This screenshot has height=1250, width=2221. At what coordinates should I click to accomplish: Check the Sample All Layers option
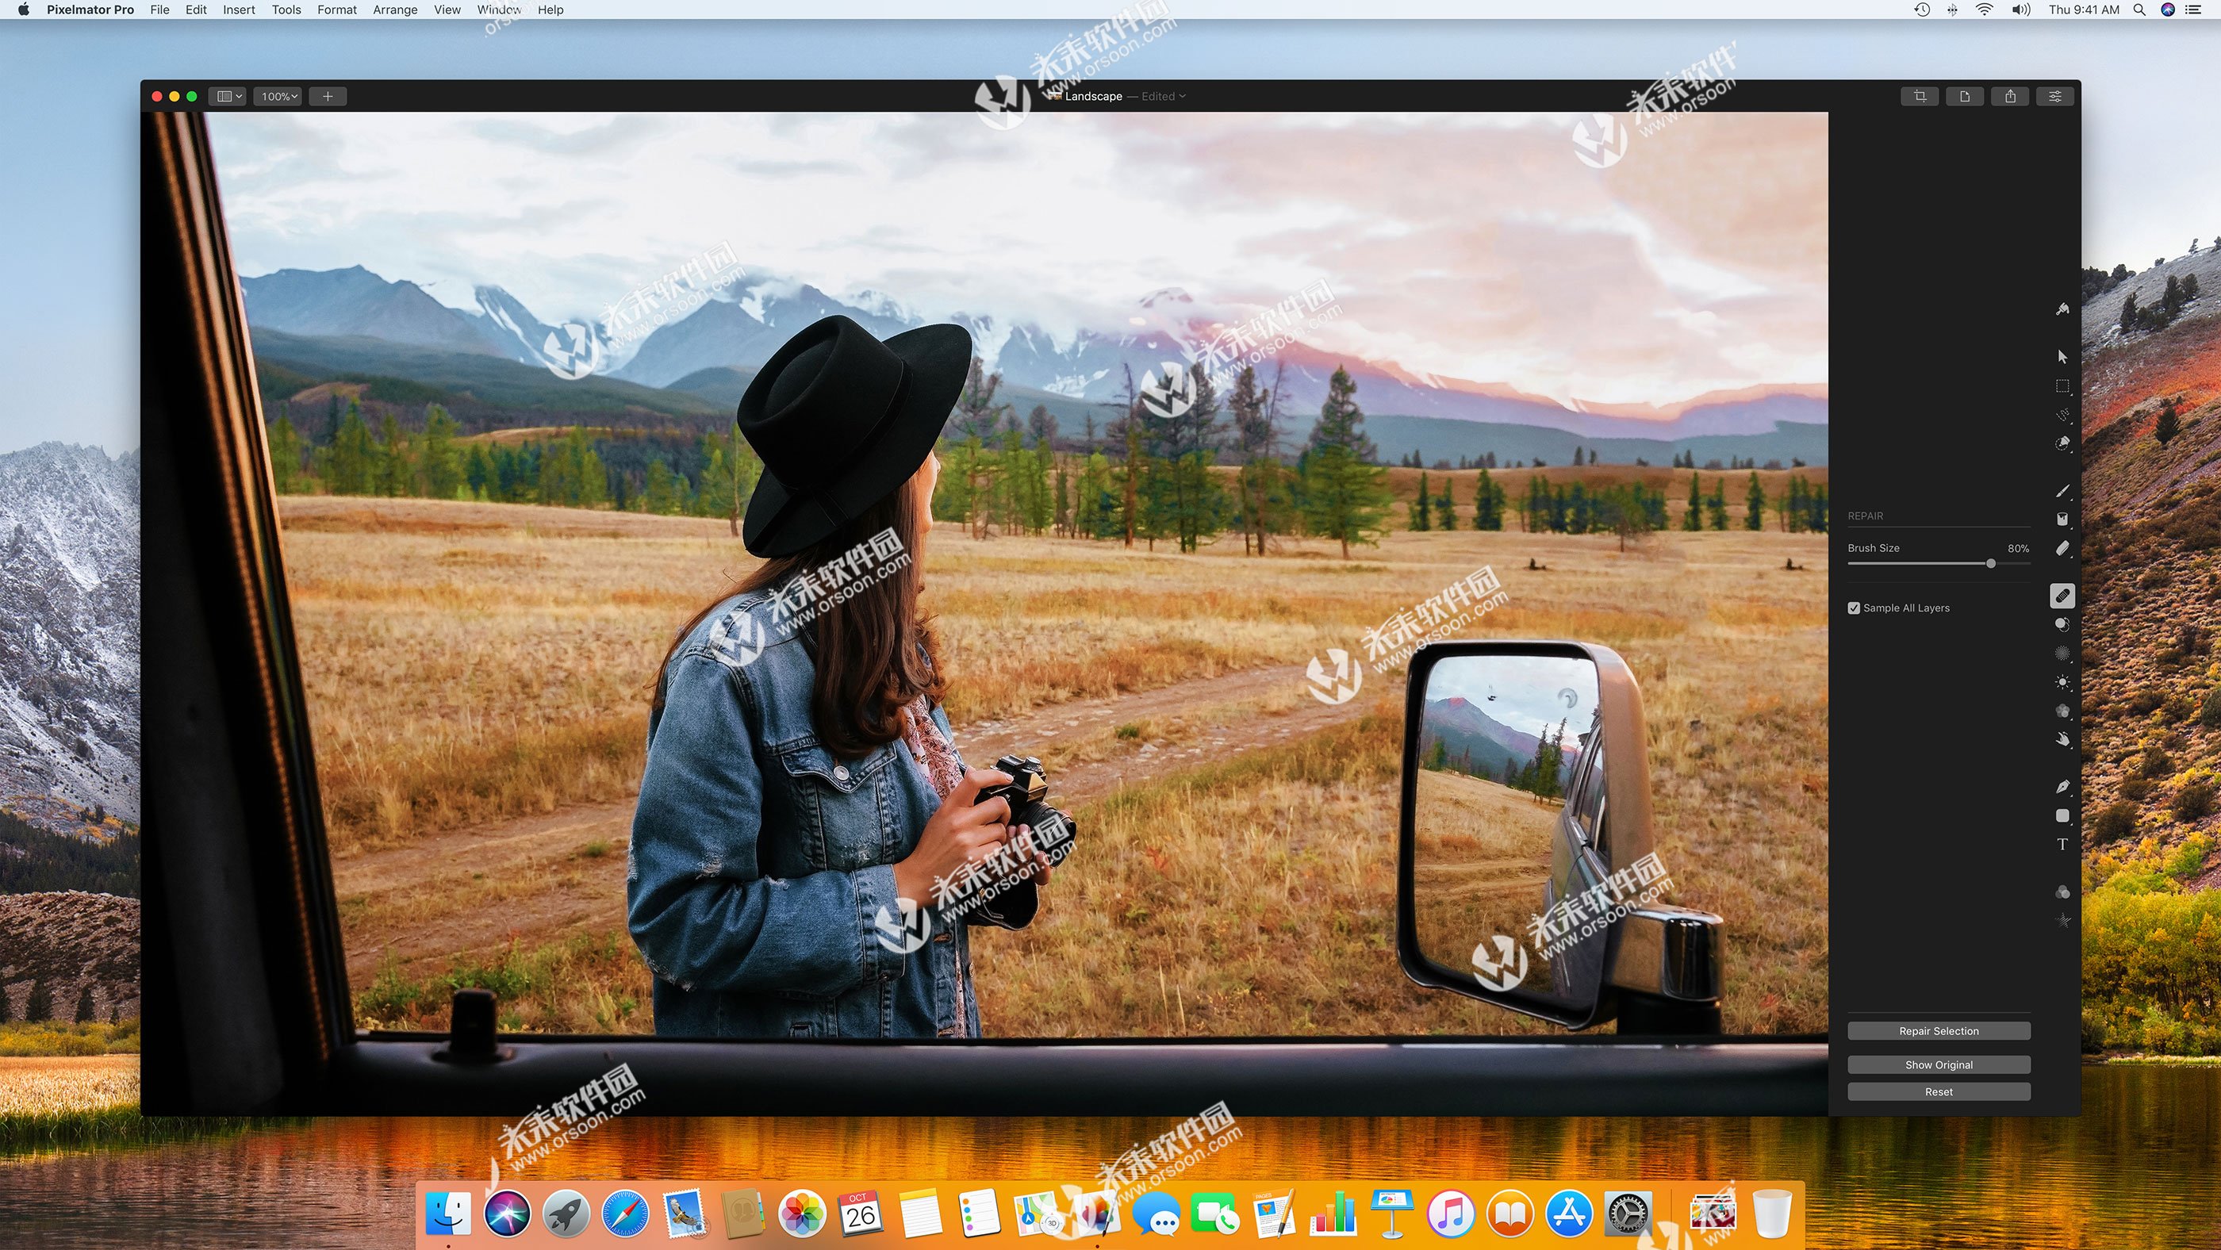click(x=1854, y=607)
